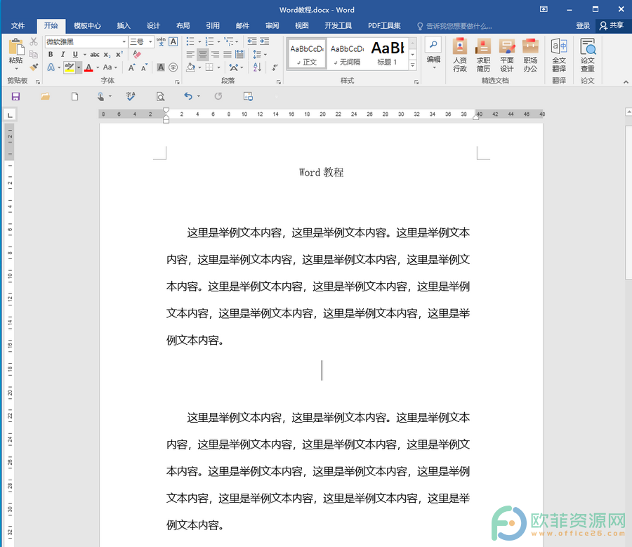
Task: Open the font name dropdown 微软雅黑
Action: (x=124, y=41)
